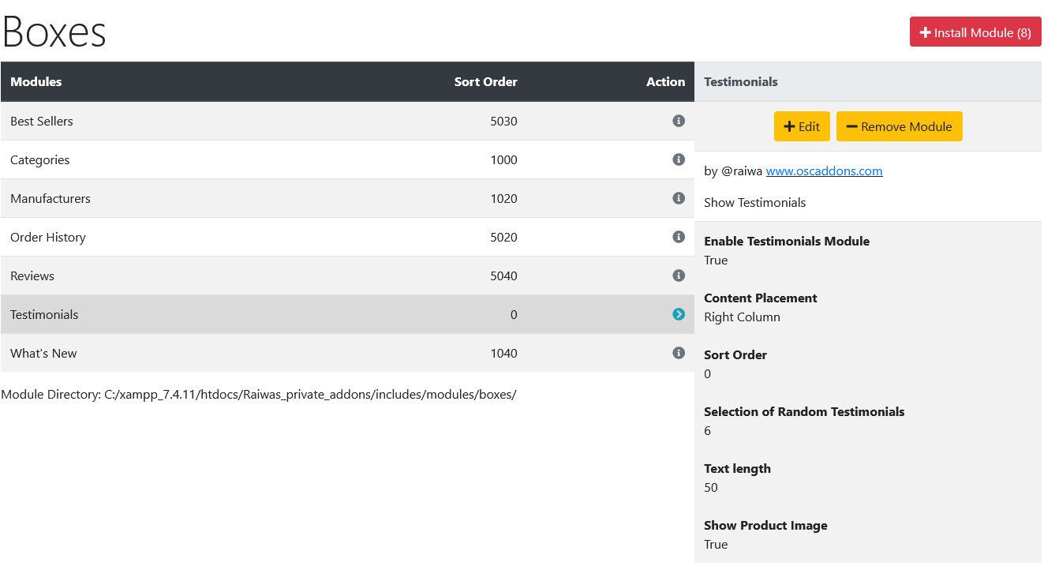Screen dimensions: 1044x566
Task: Click the Module Directory path text
Action: coord(259,394)
